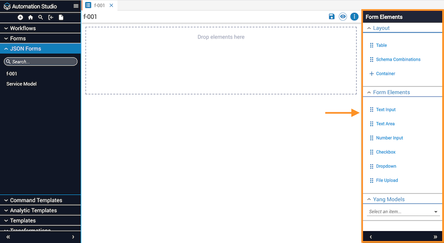
Task: Collapse the Yang Models group
Action: coord(402,199)
